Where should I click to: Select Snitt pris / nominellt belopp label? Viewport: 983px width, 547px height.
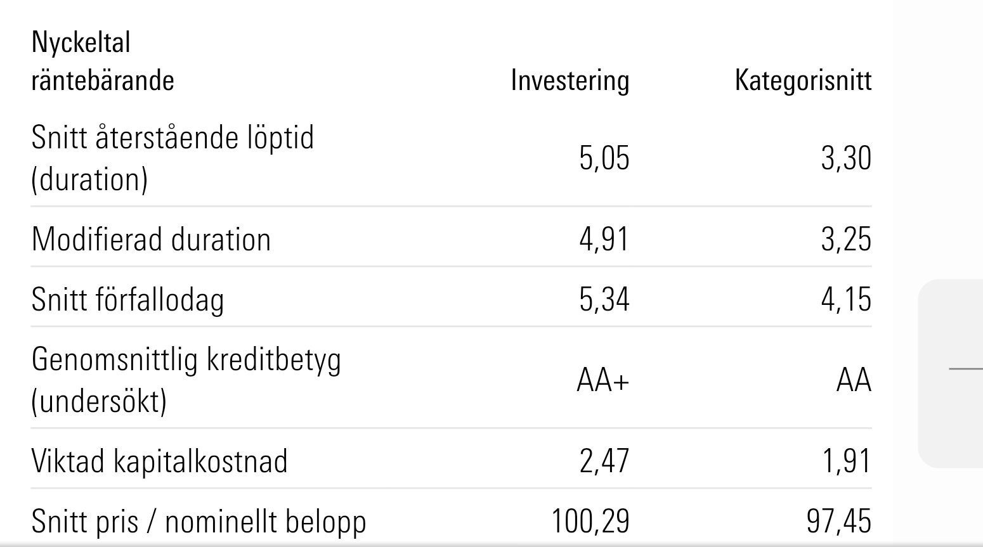tap(199, 522)
